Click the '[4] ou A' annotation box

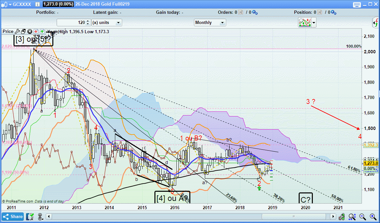point(172,197)
